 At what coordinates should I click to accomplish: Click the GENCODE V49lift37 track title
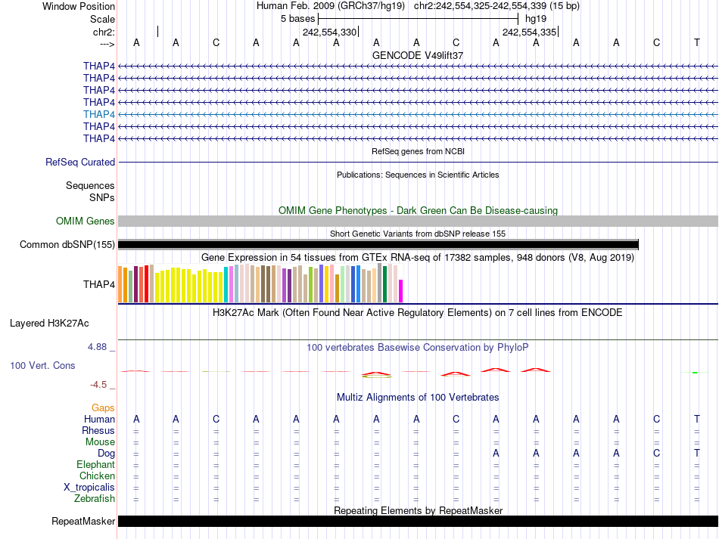click(418, 55)
